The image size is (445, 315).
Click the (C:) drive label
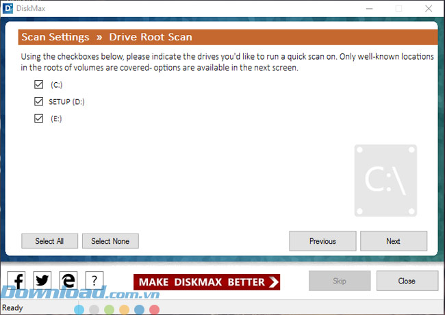(56, 85)
